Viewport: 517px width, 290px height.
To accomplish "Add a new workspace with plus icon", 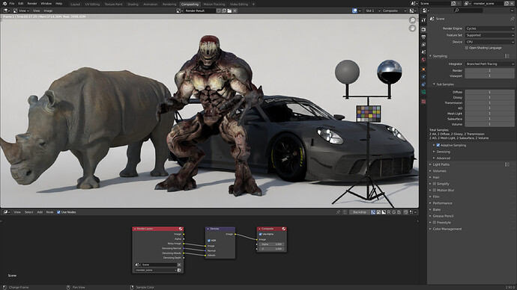I will [253, 4].
